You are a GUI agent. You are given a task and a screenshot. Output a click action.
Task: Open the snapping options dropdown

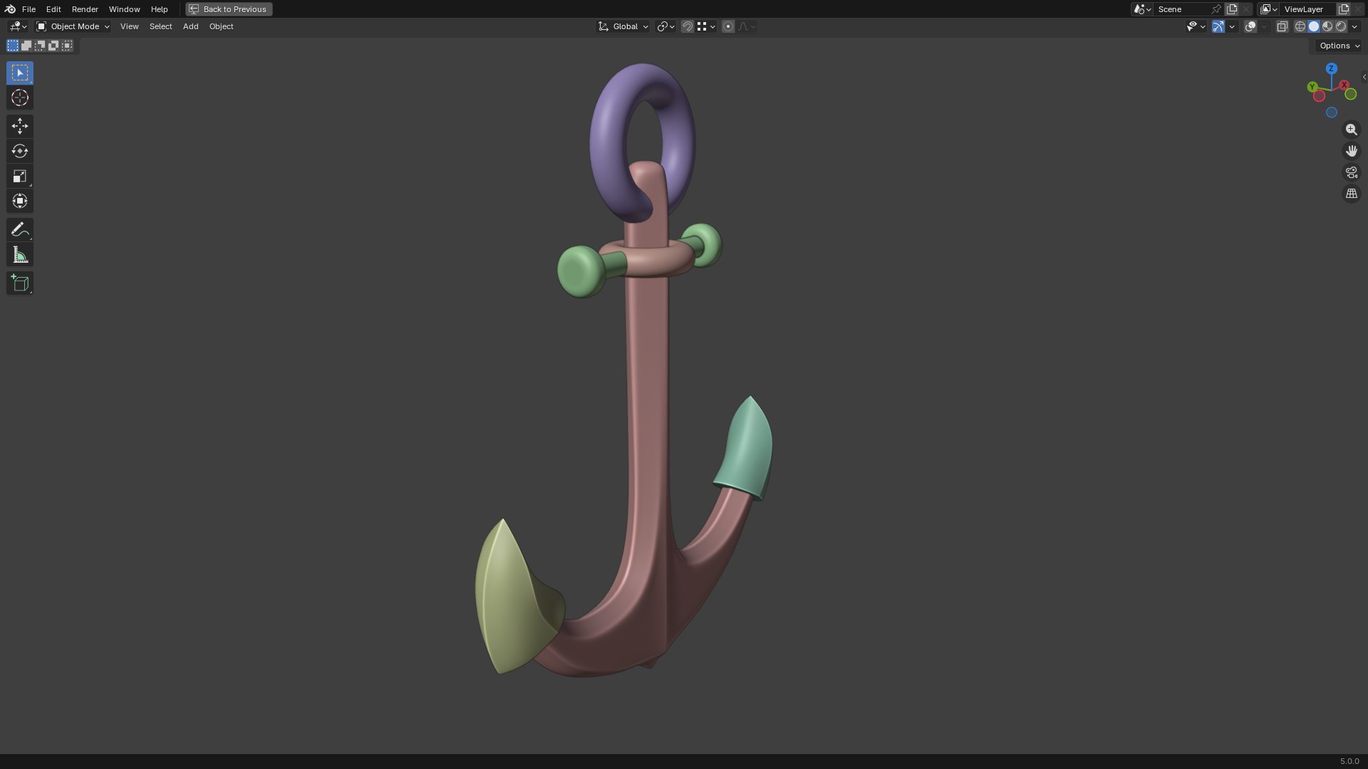tap(705, 26)
